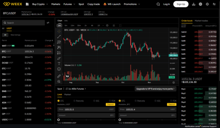Click the Log In link
The width and height of the screenshot is (220, 128).
pyautogui.click(x=166, y=4)
